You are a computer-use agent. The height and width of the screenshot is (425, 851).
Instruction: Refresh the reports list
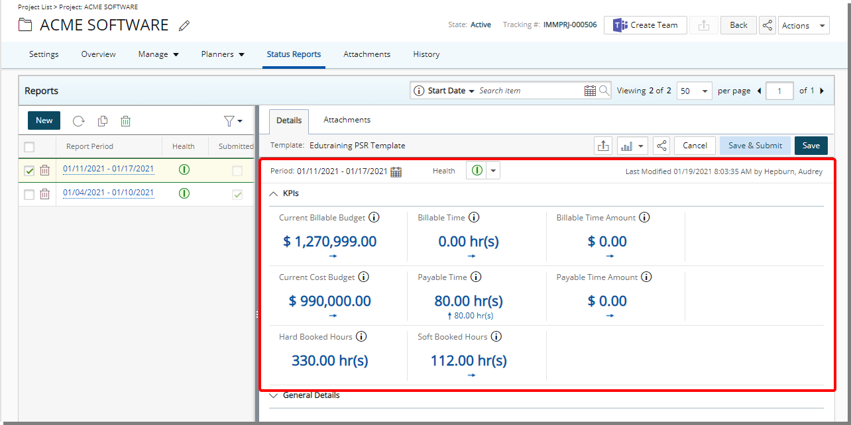79,120
